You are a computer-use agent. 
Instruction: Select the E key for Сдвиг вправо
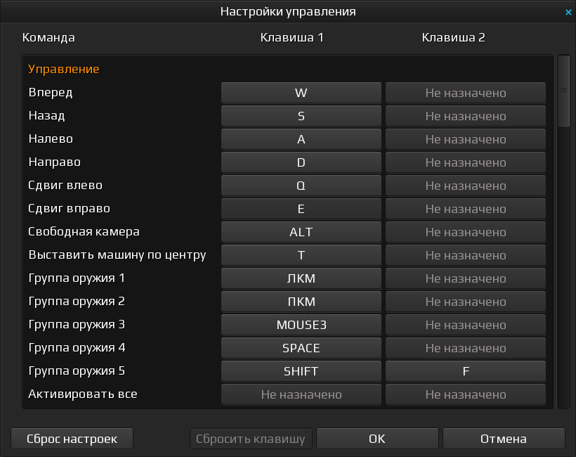pyautogui.click(x=301, y=208)
